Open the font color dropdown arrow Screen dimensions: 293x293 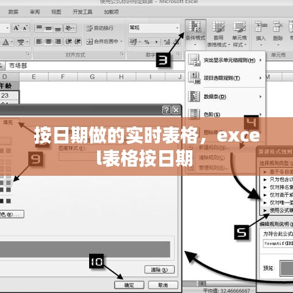click(x=12, y=42)
